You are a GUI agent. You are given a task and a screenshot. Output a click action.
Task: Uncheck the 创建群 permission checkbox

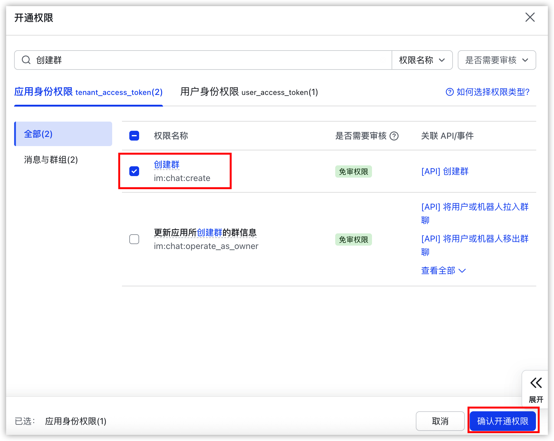[x=134, y=171]
